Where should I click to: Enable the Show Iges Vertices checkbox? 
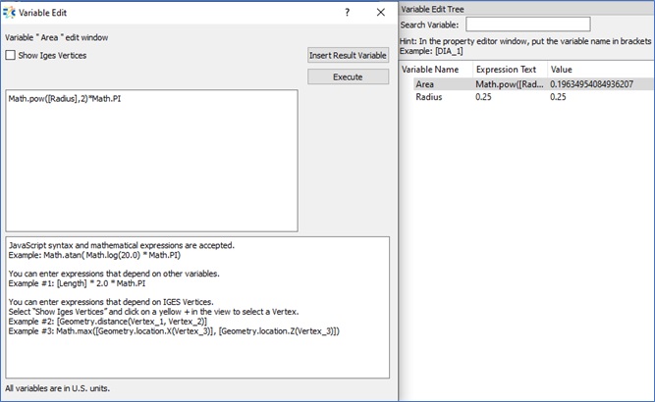click(x=11, y=56)
